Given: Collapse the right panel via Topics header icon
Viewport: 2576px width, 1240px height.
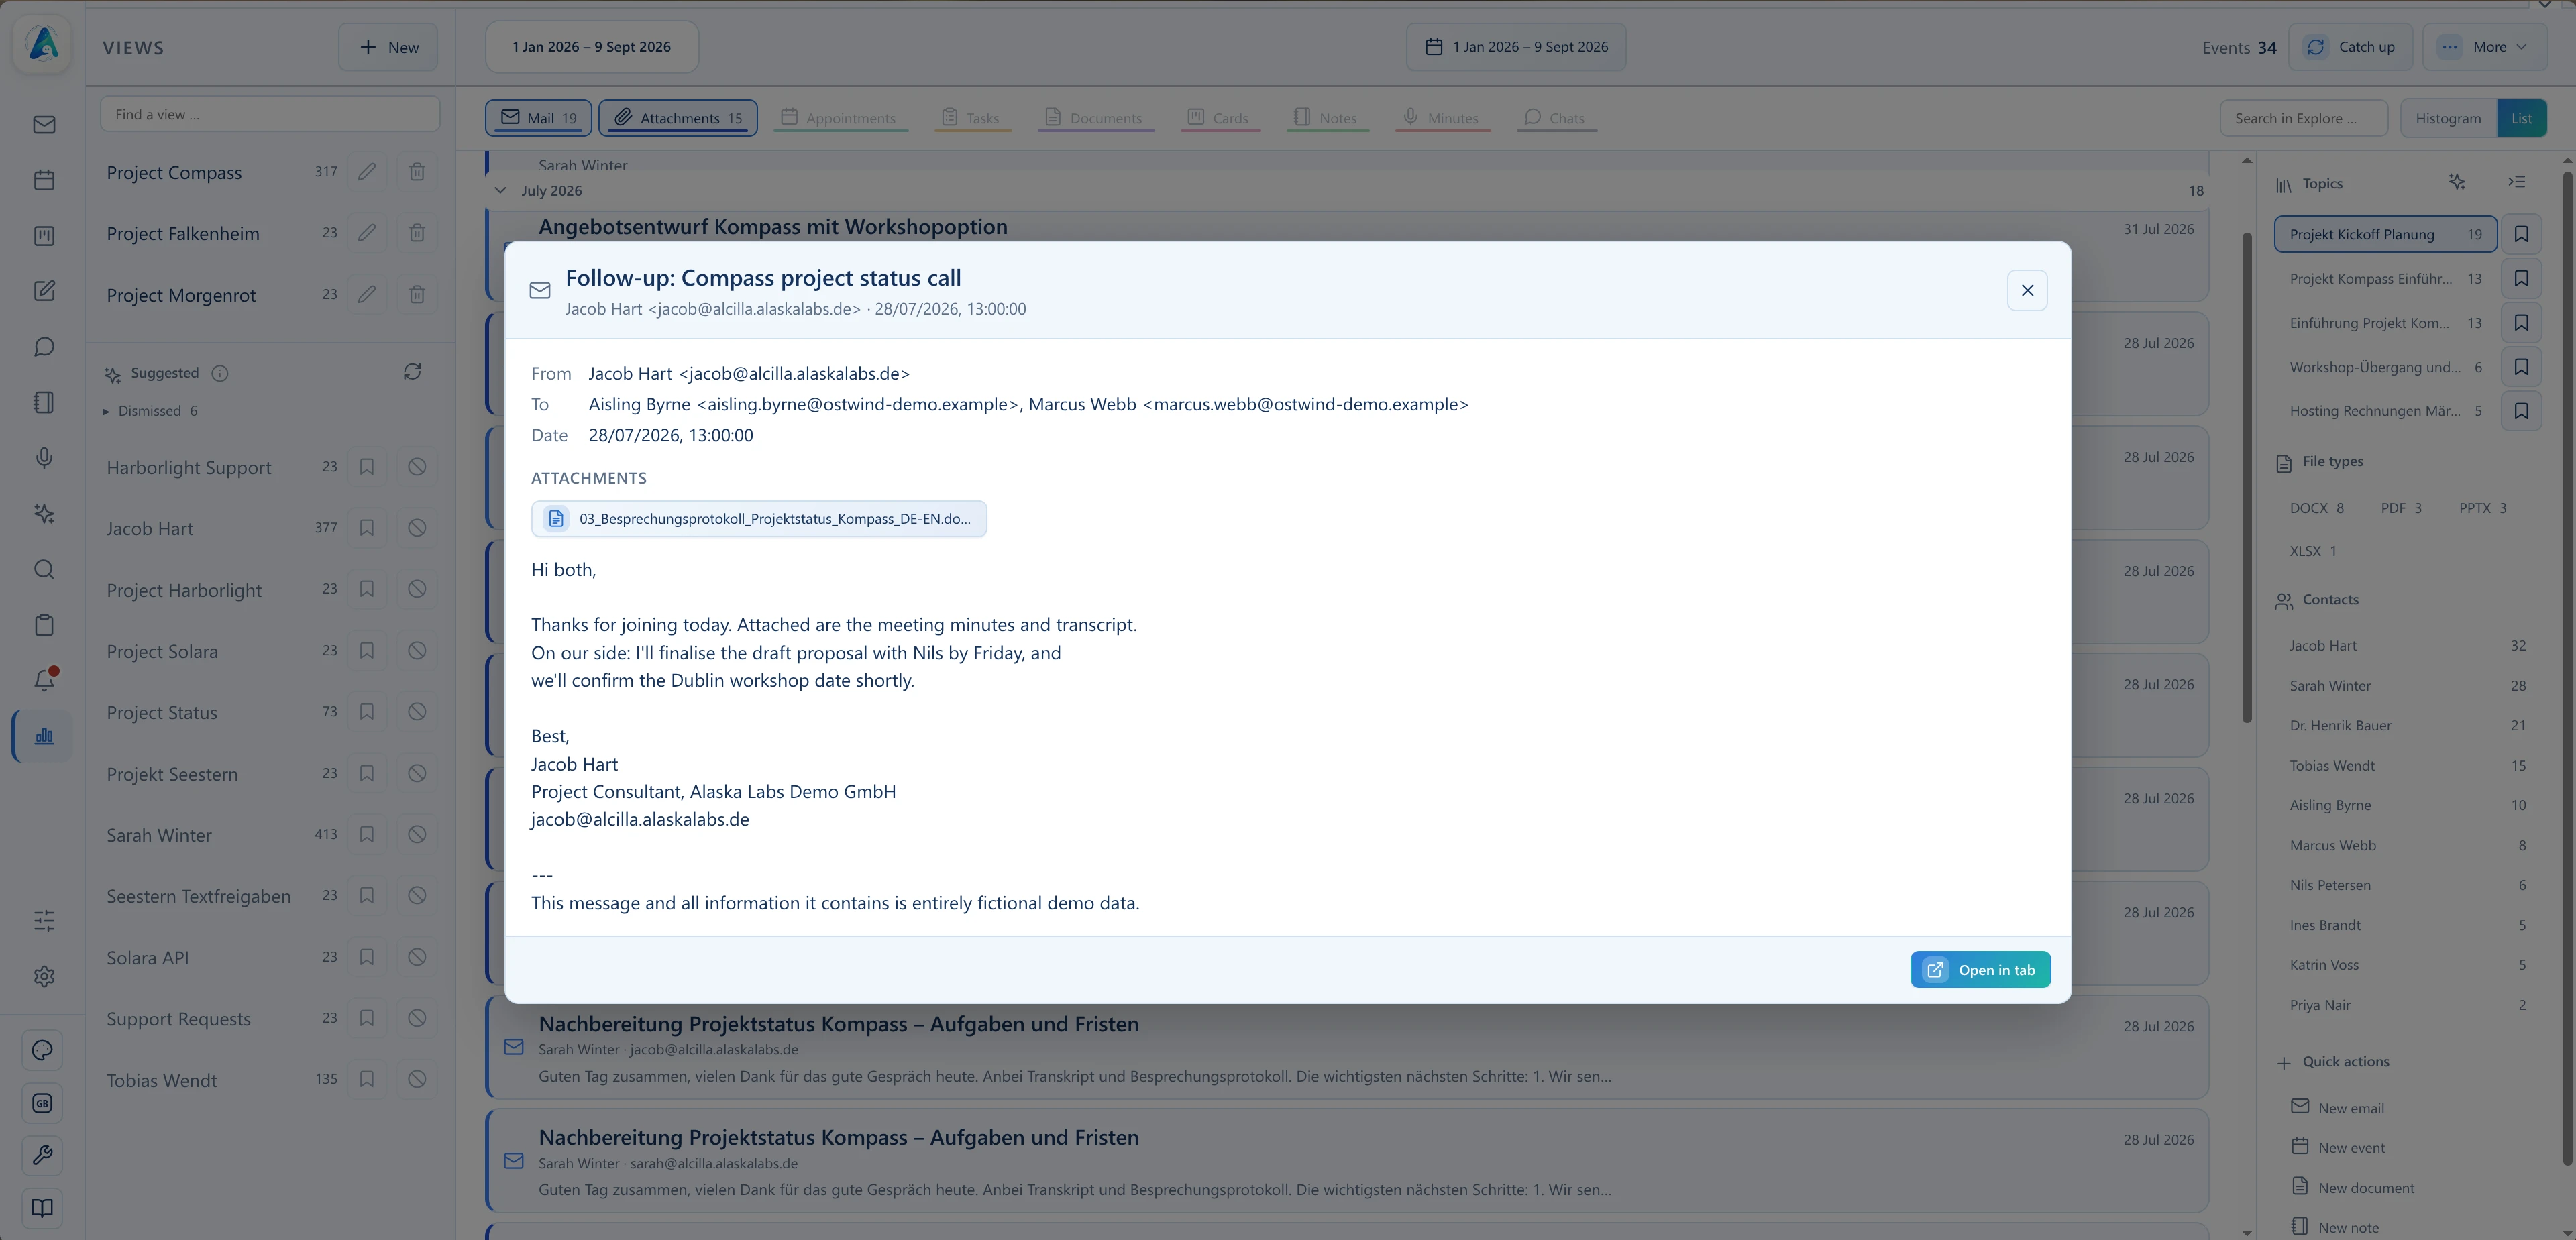Looking at the screenshot, I should (2517, 182).
